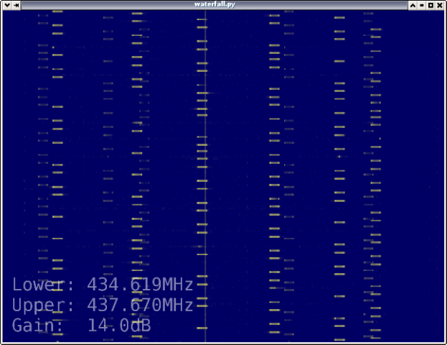
Task: Click the waterfall.py title bar text
Action: (x=215, y=4)
